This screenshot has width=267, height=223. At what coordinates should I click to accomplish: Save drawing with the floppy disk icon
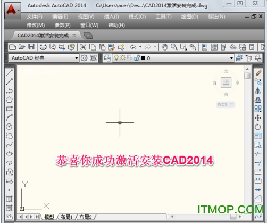point(31,47)
